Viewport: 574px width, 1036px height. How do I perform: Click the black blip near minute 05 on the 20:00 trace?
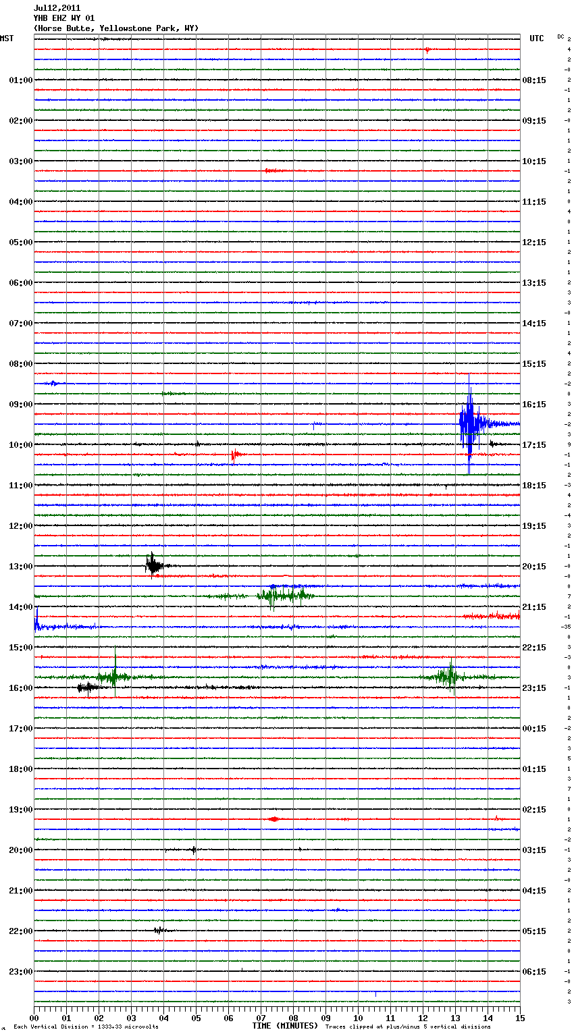pos(194,850)
